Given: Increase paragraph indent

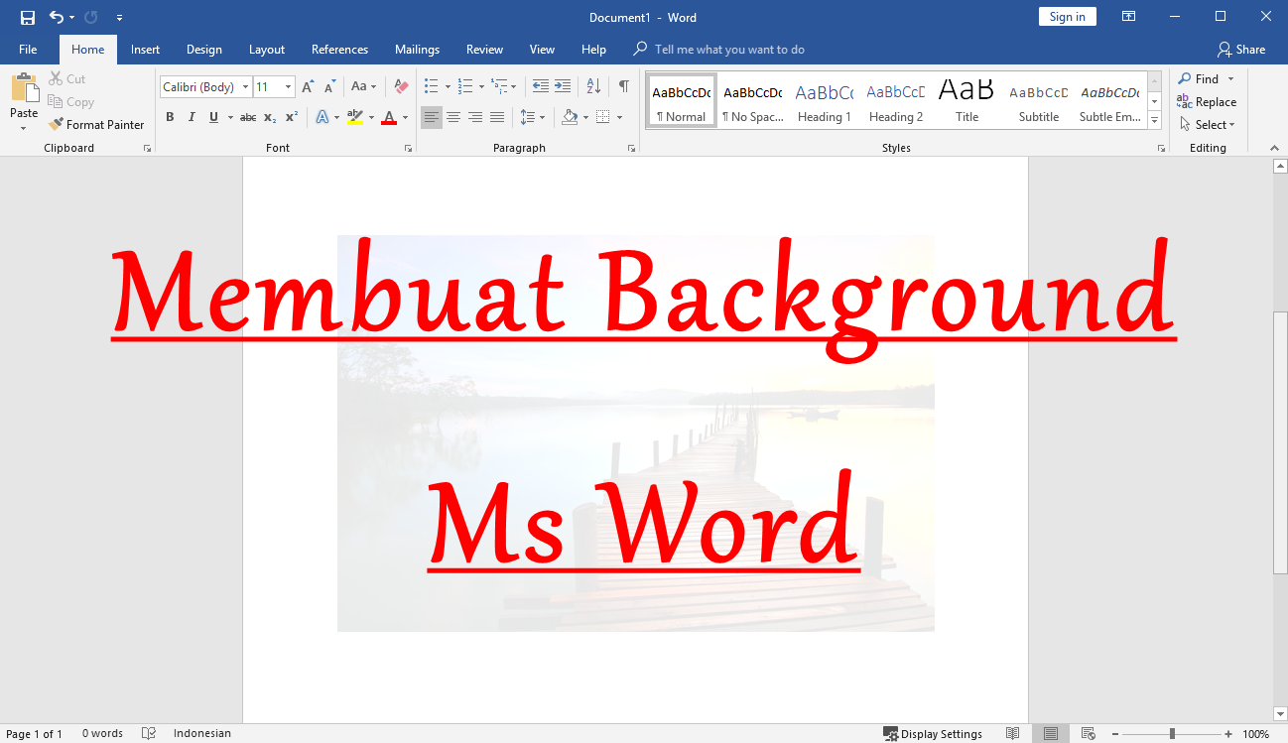Looking at the screenshot, I should (x=563, y=86).
